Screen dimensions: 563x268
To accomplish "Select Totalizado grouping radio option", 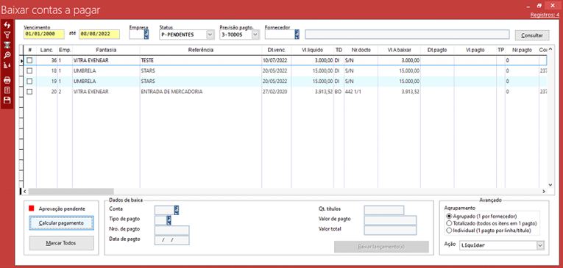I will point(448,223).
